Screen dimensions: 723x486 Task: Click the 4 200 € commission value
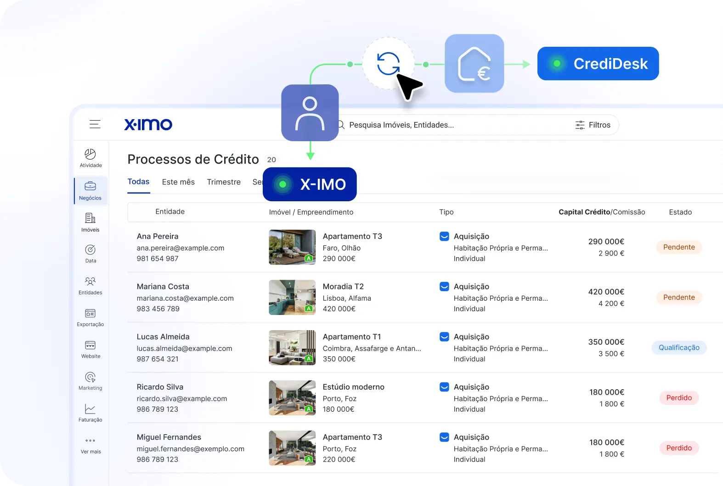coord(611,304)
